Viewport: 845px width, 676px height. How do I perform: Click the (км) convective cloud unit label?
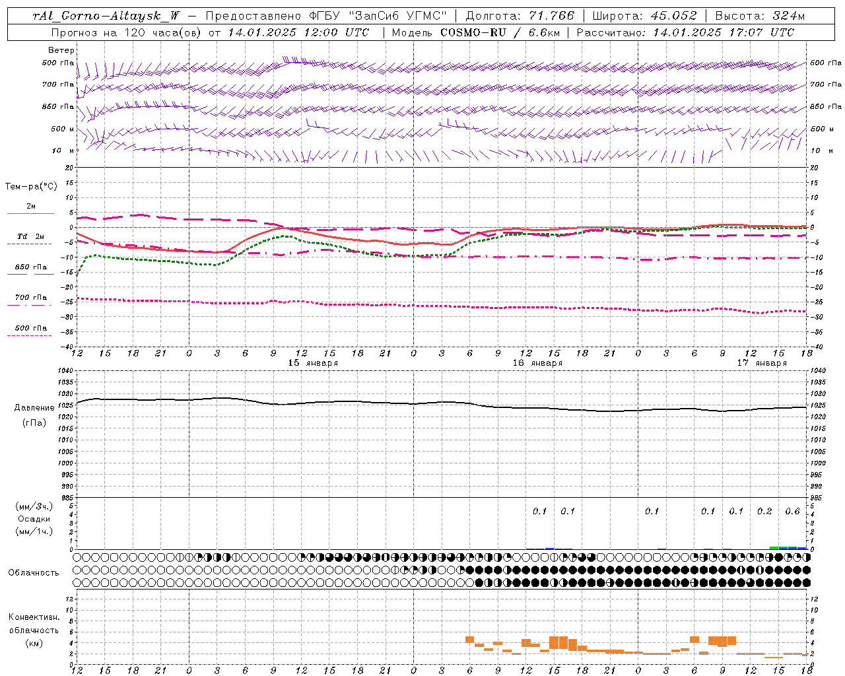pyautogui.click(x=34, y=643)
